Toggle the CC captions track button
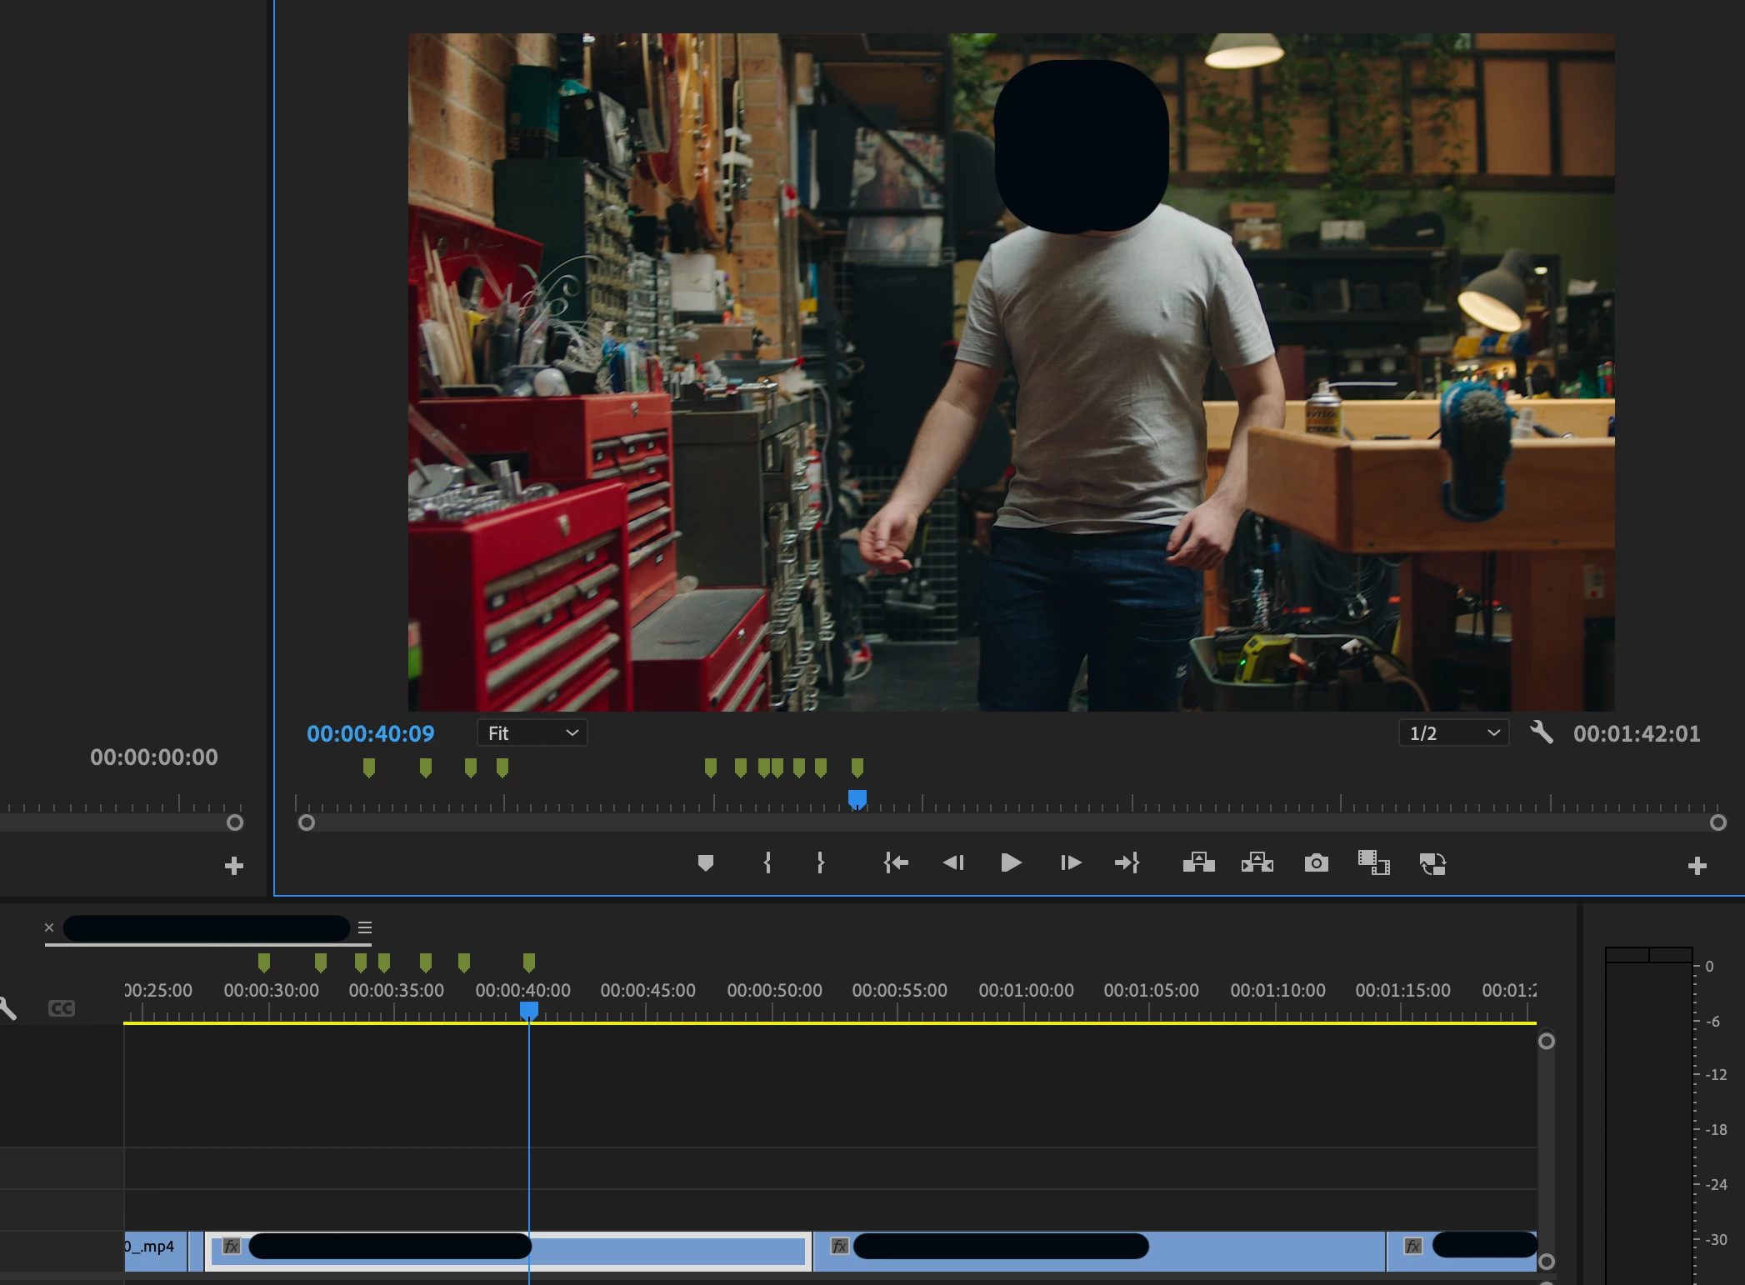Image resolution: width=1745 pixels, height=1285 pixels. point(62,1008)
